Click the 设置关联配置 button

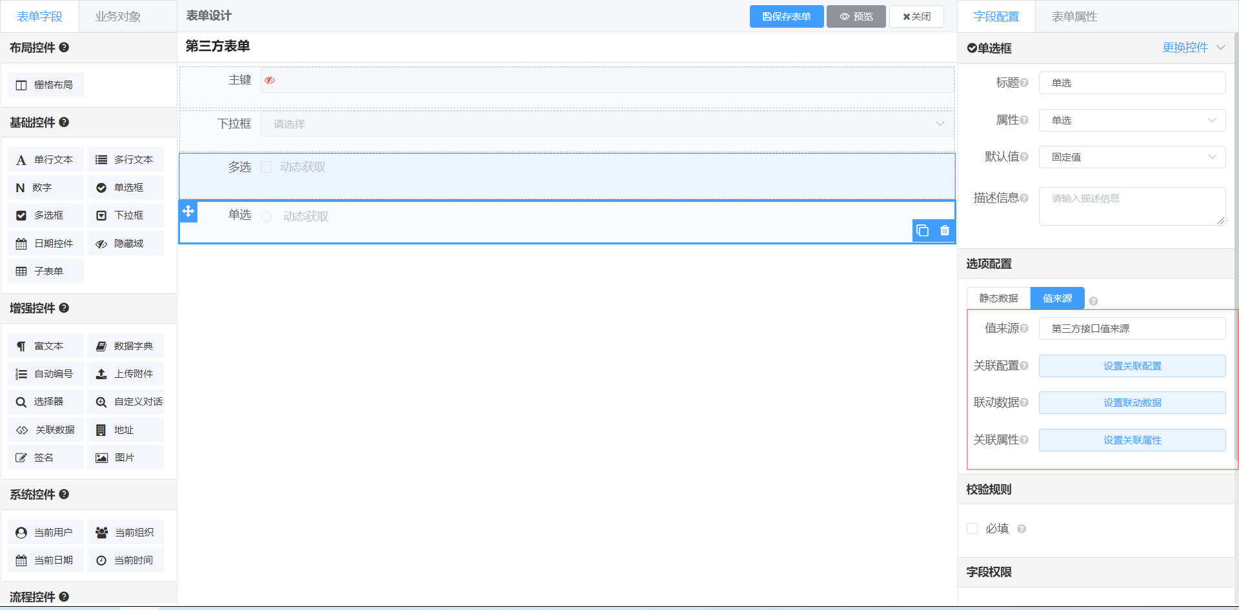coord(1132,366)
